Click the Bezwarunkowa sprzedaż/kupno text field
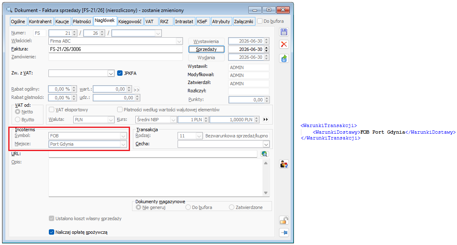 click(x=237, y=136)
